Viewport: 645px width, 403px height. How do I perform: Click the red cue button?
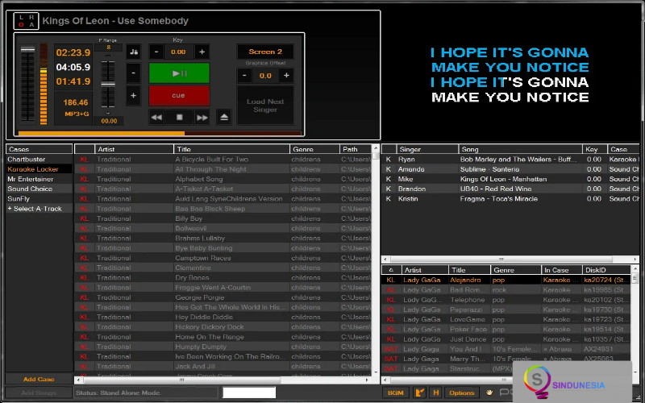pyautogui.click(x=179, y=95)
